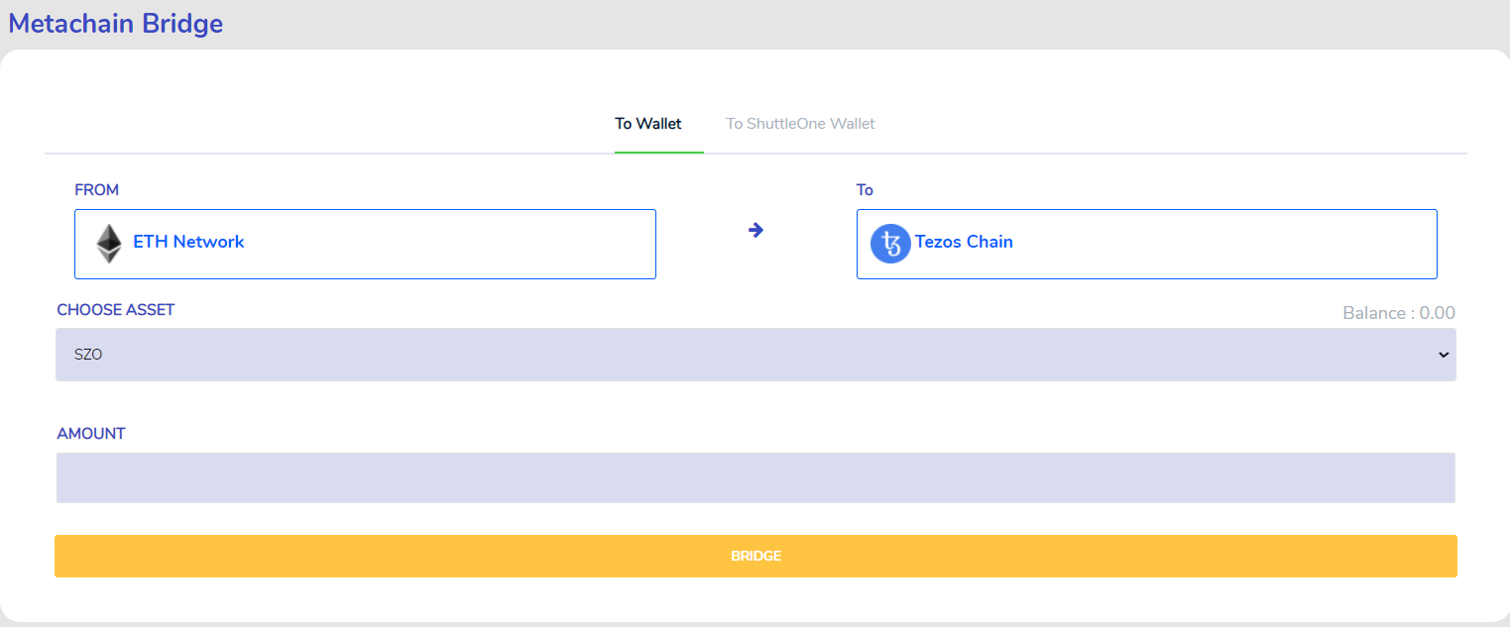The width and height of the screenshot is (1510, 627).
Task: Open the To Wallet tab
Action: [648, 124]
